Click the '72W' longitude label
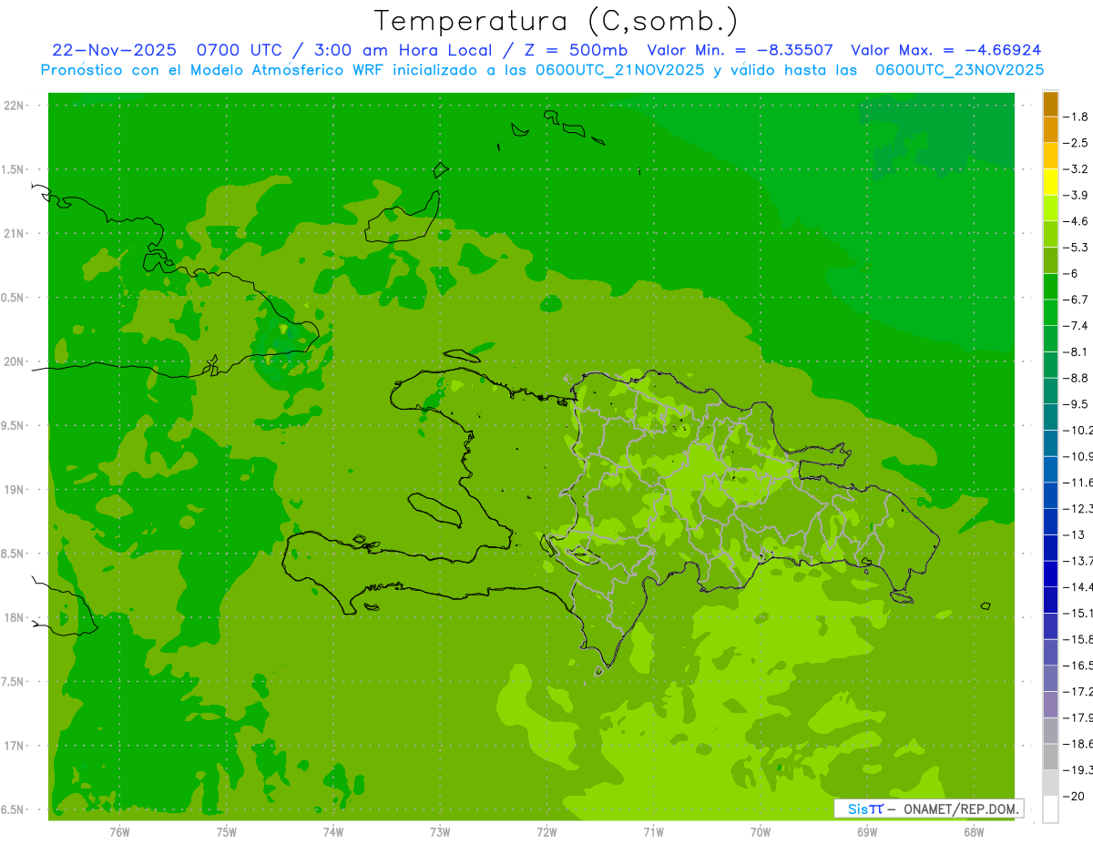This screenshot has width=1093, height=844. pos(547,832)
